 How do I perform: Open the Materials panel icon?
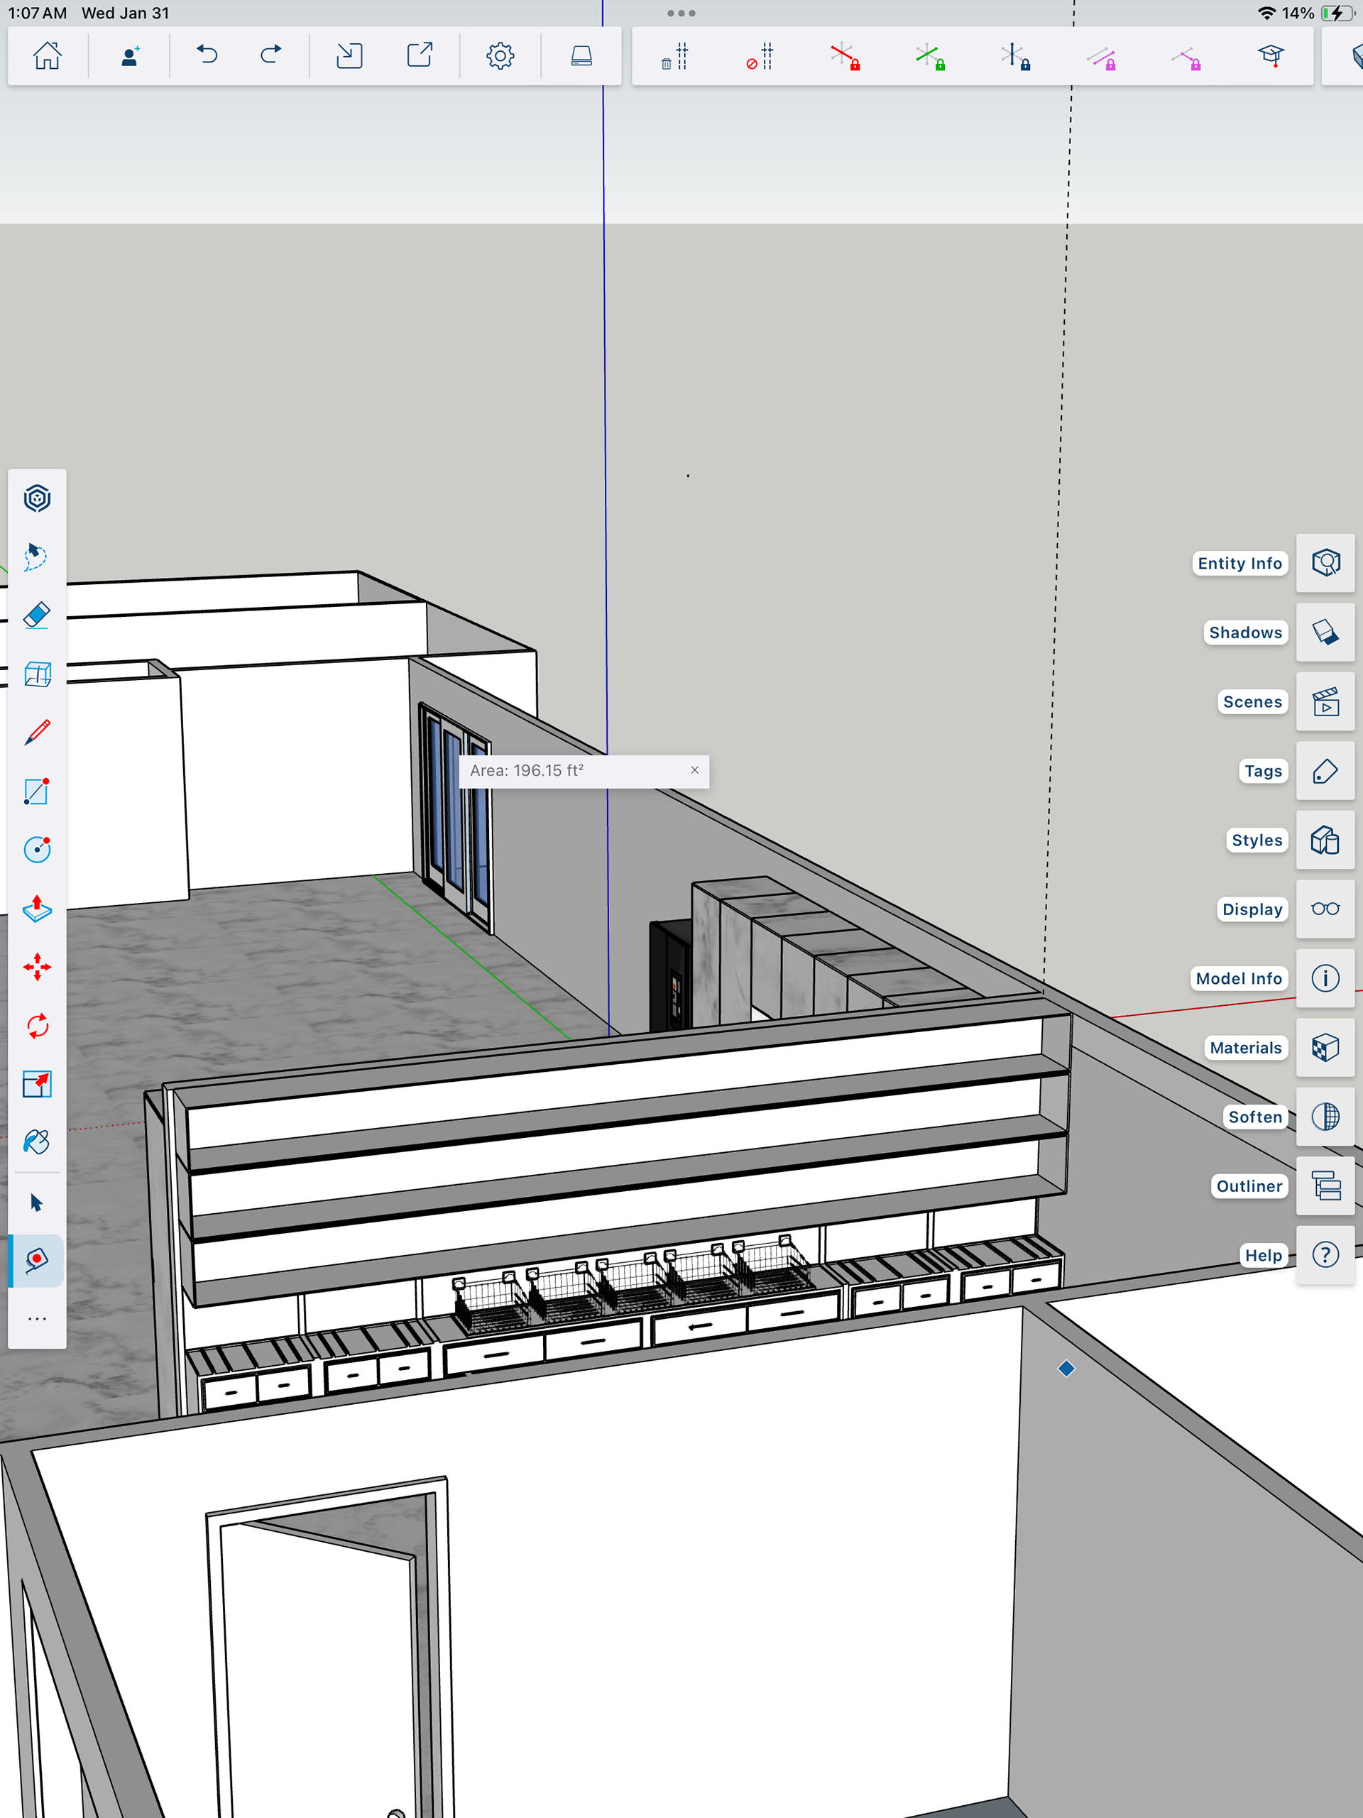point(1325,1047)
